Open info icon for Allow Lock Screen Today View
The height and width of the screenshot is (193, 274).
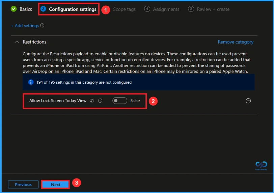(x=100, y=101)
